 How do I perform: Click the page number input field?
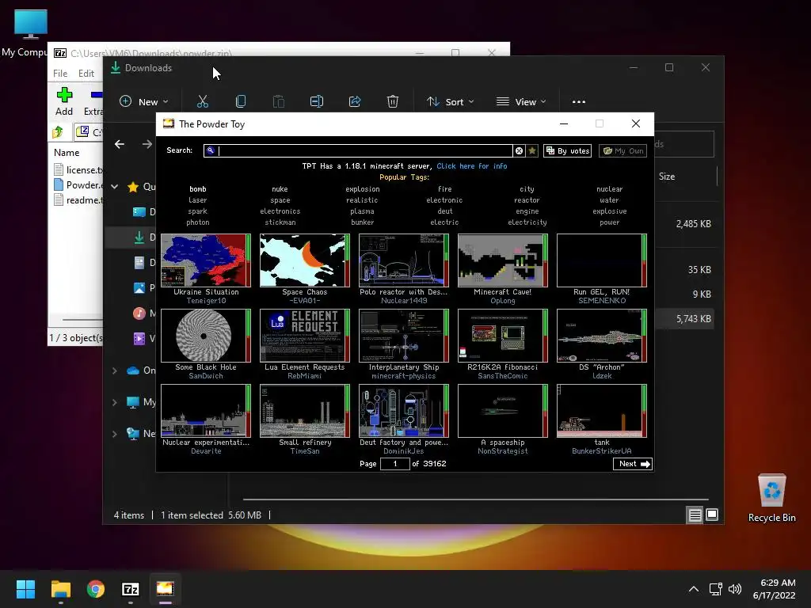[394, 464]
